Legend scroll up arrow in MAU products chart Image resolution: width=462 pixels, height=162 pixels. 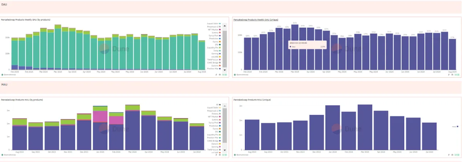(225, 106)
